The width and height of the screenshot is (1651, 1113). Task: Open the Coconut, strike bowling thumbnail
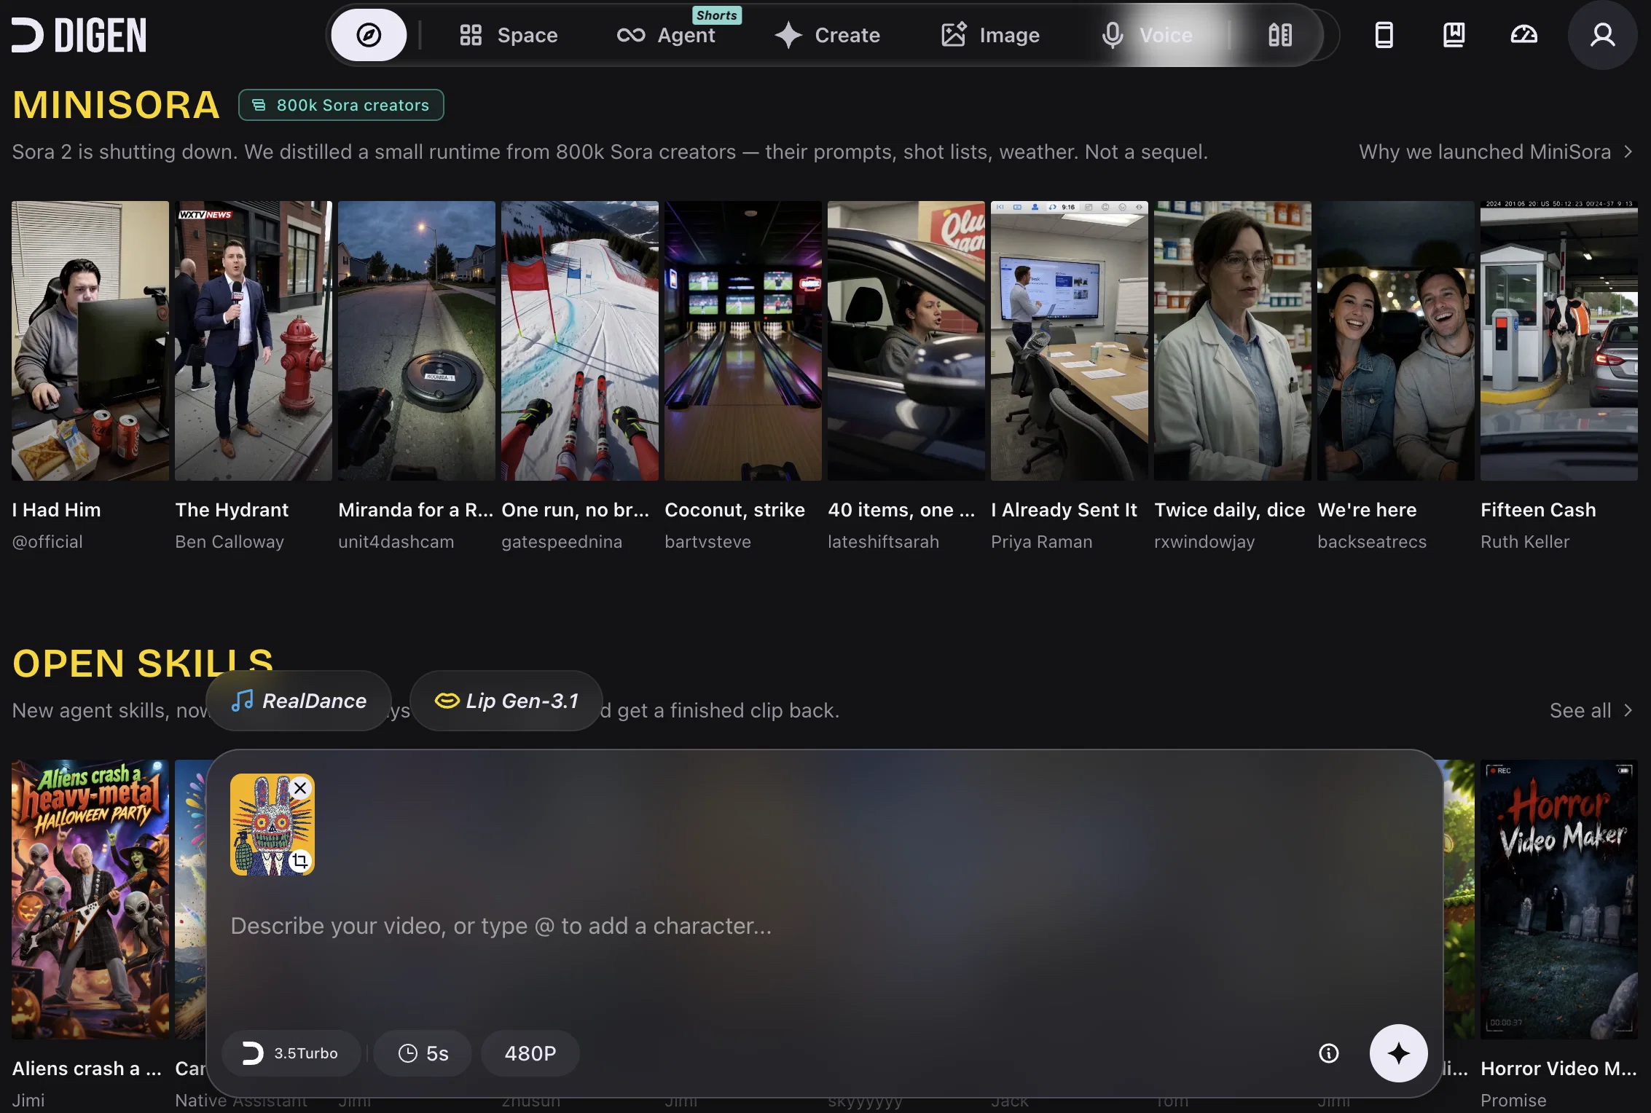tap(743, 341)
